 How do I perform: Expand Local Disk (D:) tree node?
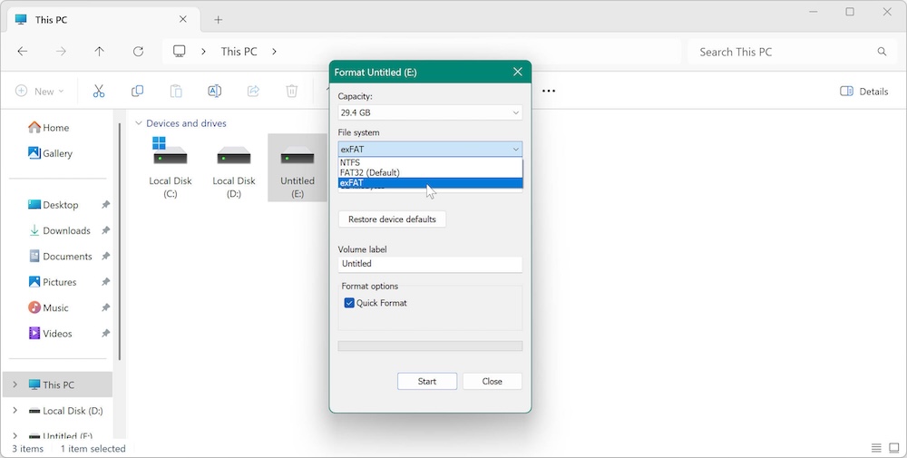[x=15, y=411]
